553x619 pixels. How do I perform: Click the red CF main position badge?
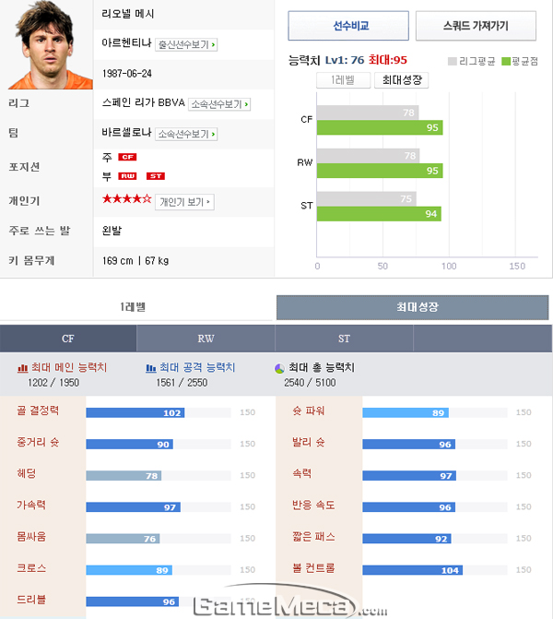pyautogui.click(x=127, y=157)
